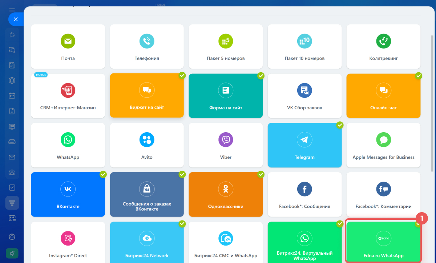
Task: Open the Одноклассники channel tile
Action: 226,194
